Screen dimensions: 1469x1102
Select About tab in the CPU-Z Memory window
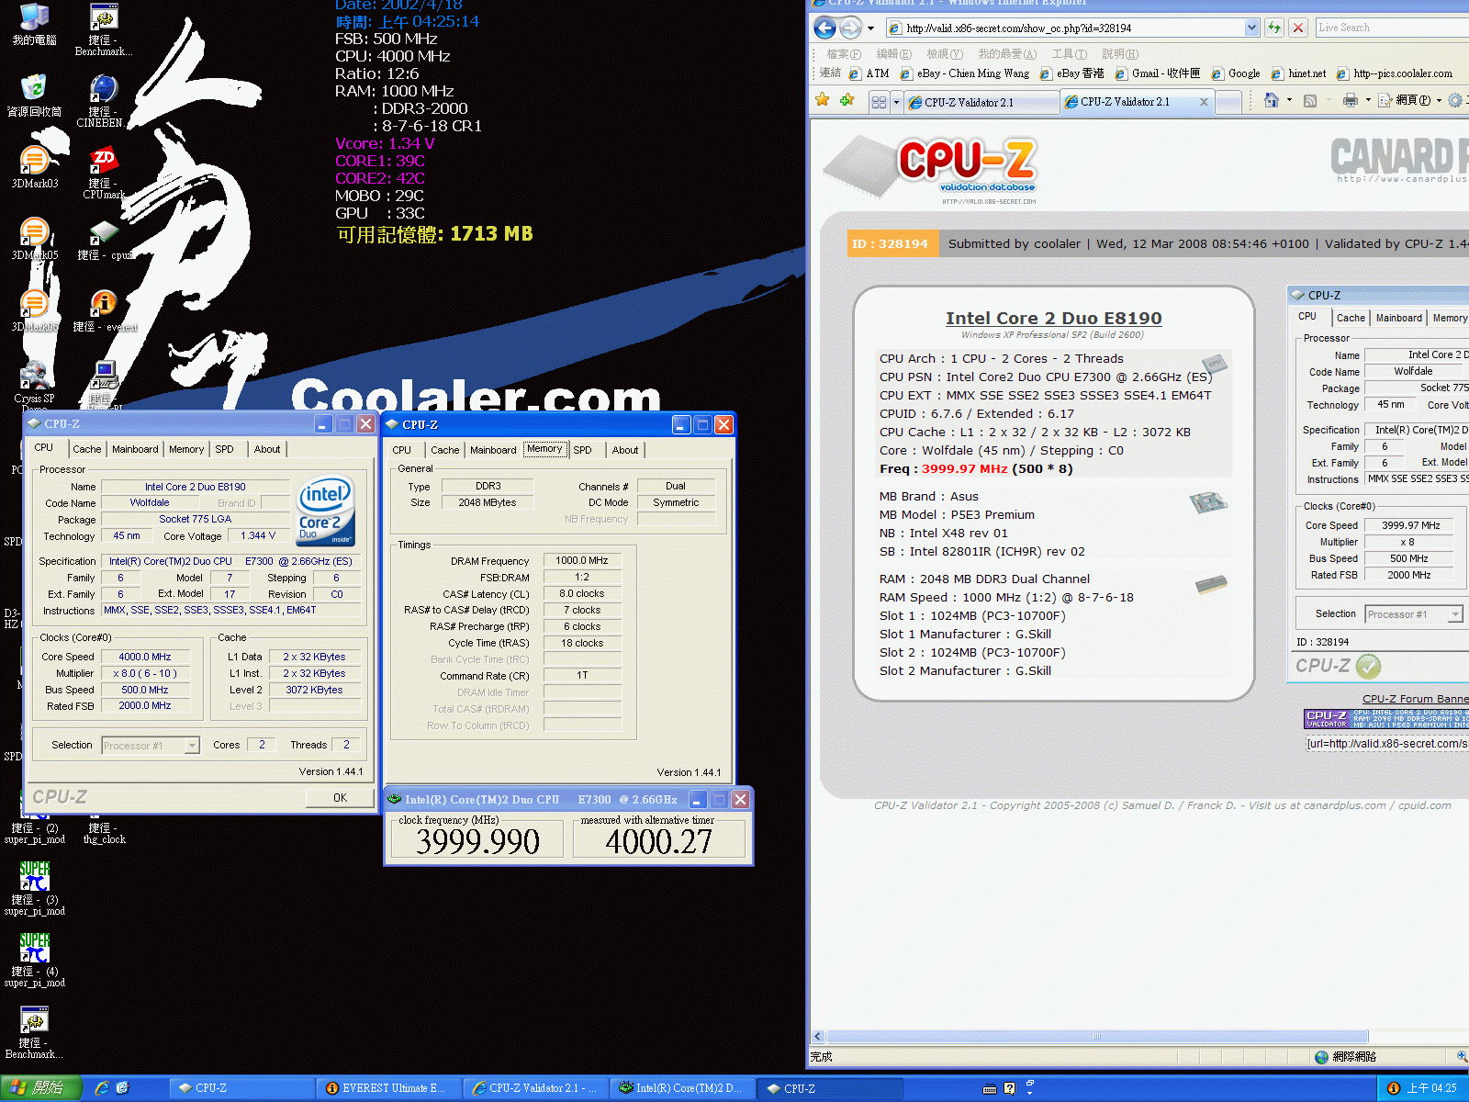point(625,450)
